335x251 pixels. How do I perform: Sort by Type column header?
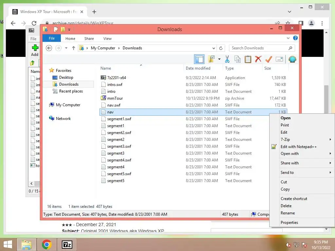tap(229, 68)
